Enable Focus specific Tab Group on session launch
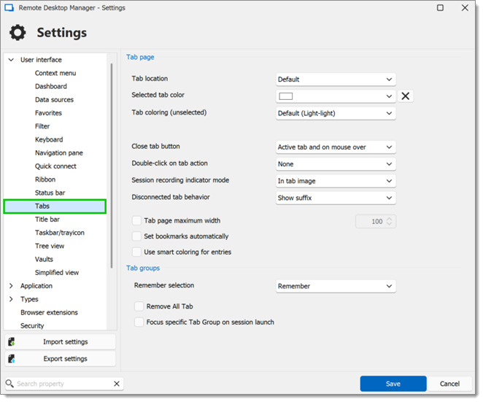Screen dimensions: 483x402 tap(139, 322)
